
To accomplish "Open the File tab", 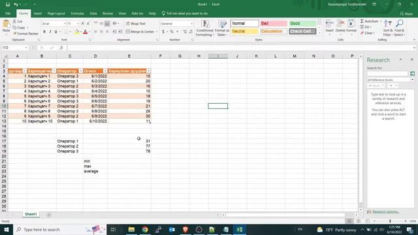I will pyautogui.click(x=8, y=13).
